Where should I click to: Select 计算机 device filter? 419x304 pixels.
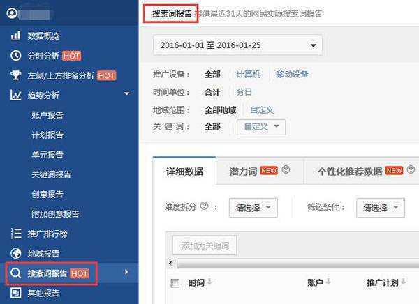click(x=248, y=74)
